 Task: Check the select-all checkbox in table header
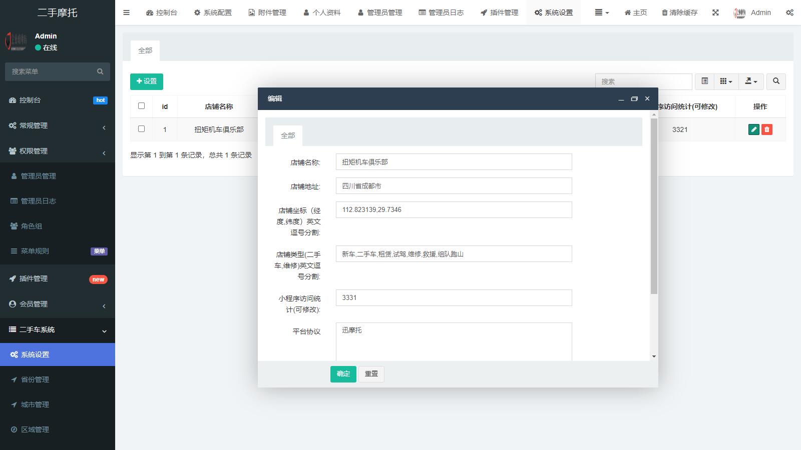pyautogui.click(x=142, y=106)
